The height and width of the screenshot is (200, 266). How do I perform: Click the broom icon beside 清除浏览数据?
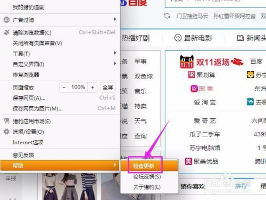click(x=6, y=32)
